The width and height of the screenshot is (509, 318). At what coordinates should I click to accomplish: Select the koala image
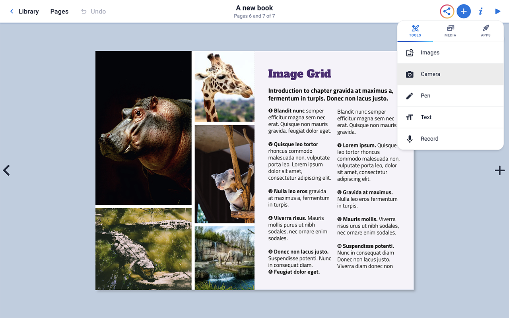coord(225,174)
